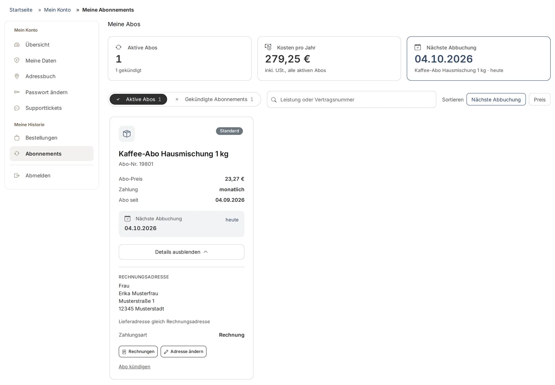Go to Startseite breadcrumb link
This screenshot has height=385, width=555.
click(x=21, y=10)
